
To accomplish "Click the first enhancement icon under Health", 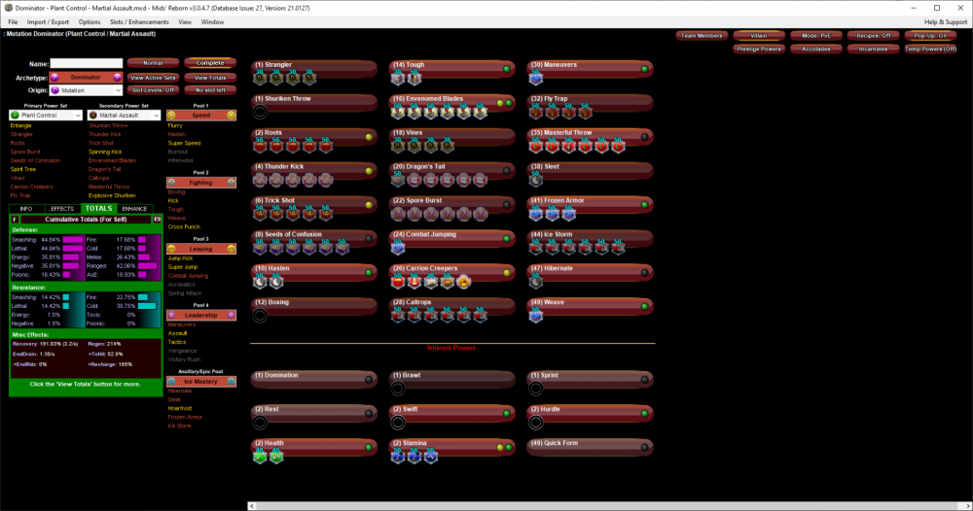I will 260,457.
